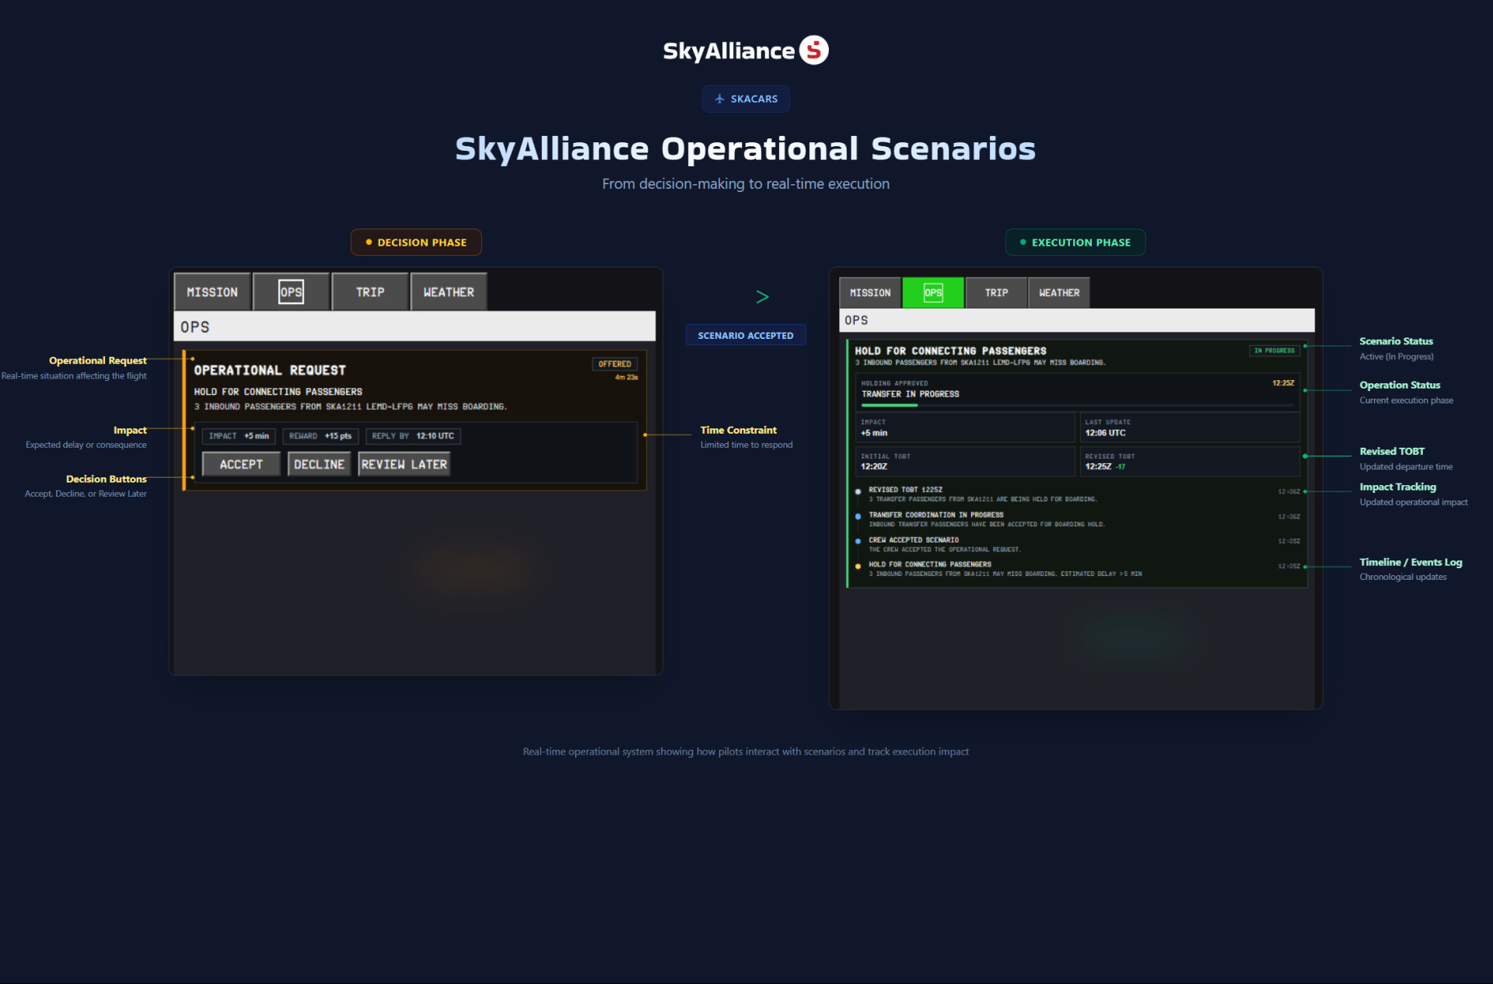Click the highlighted green OPS tab
The width and height of the screenshot is (1493, 984).
pos(932,292)
